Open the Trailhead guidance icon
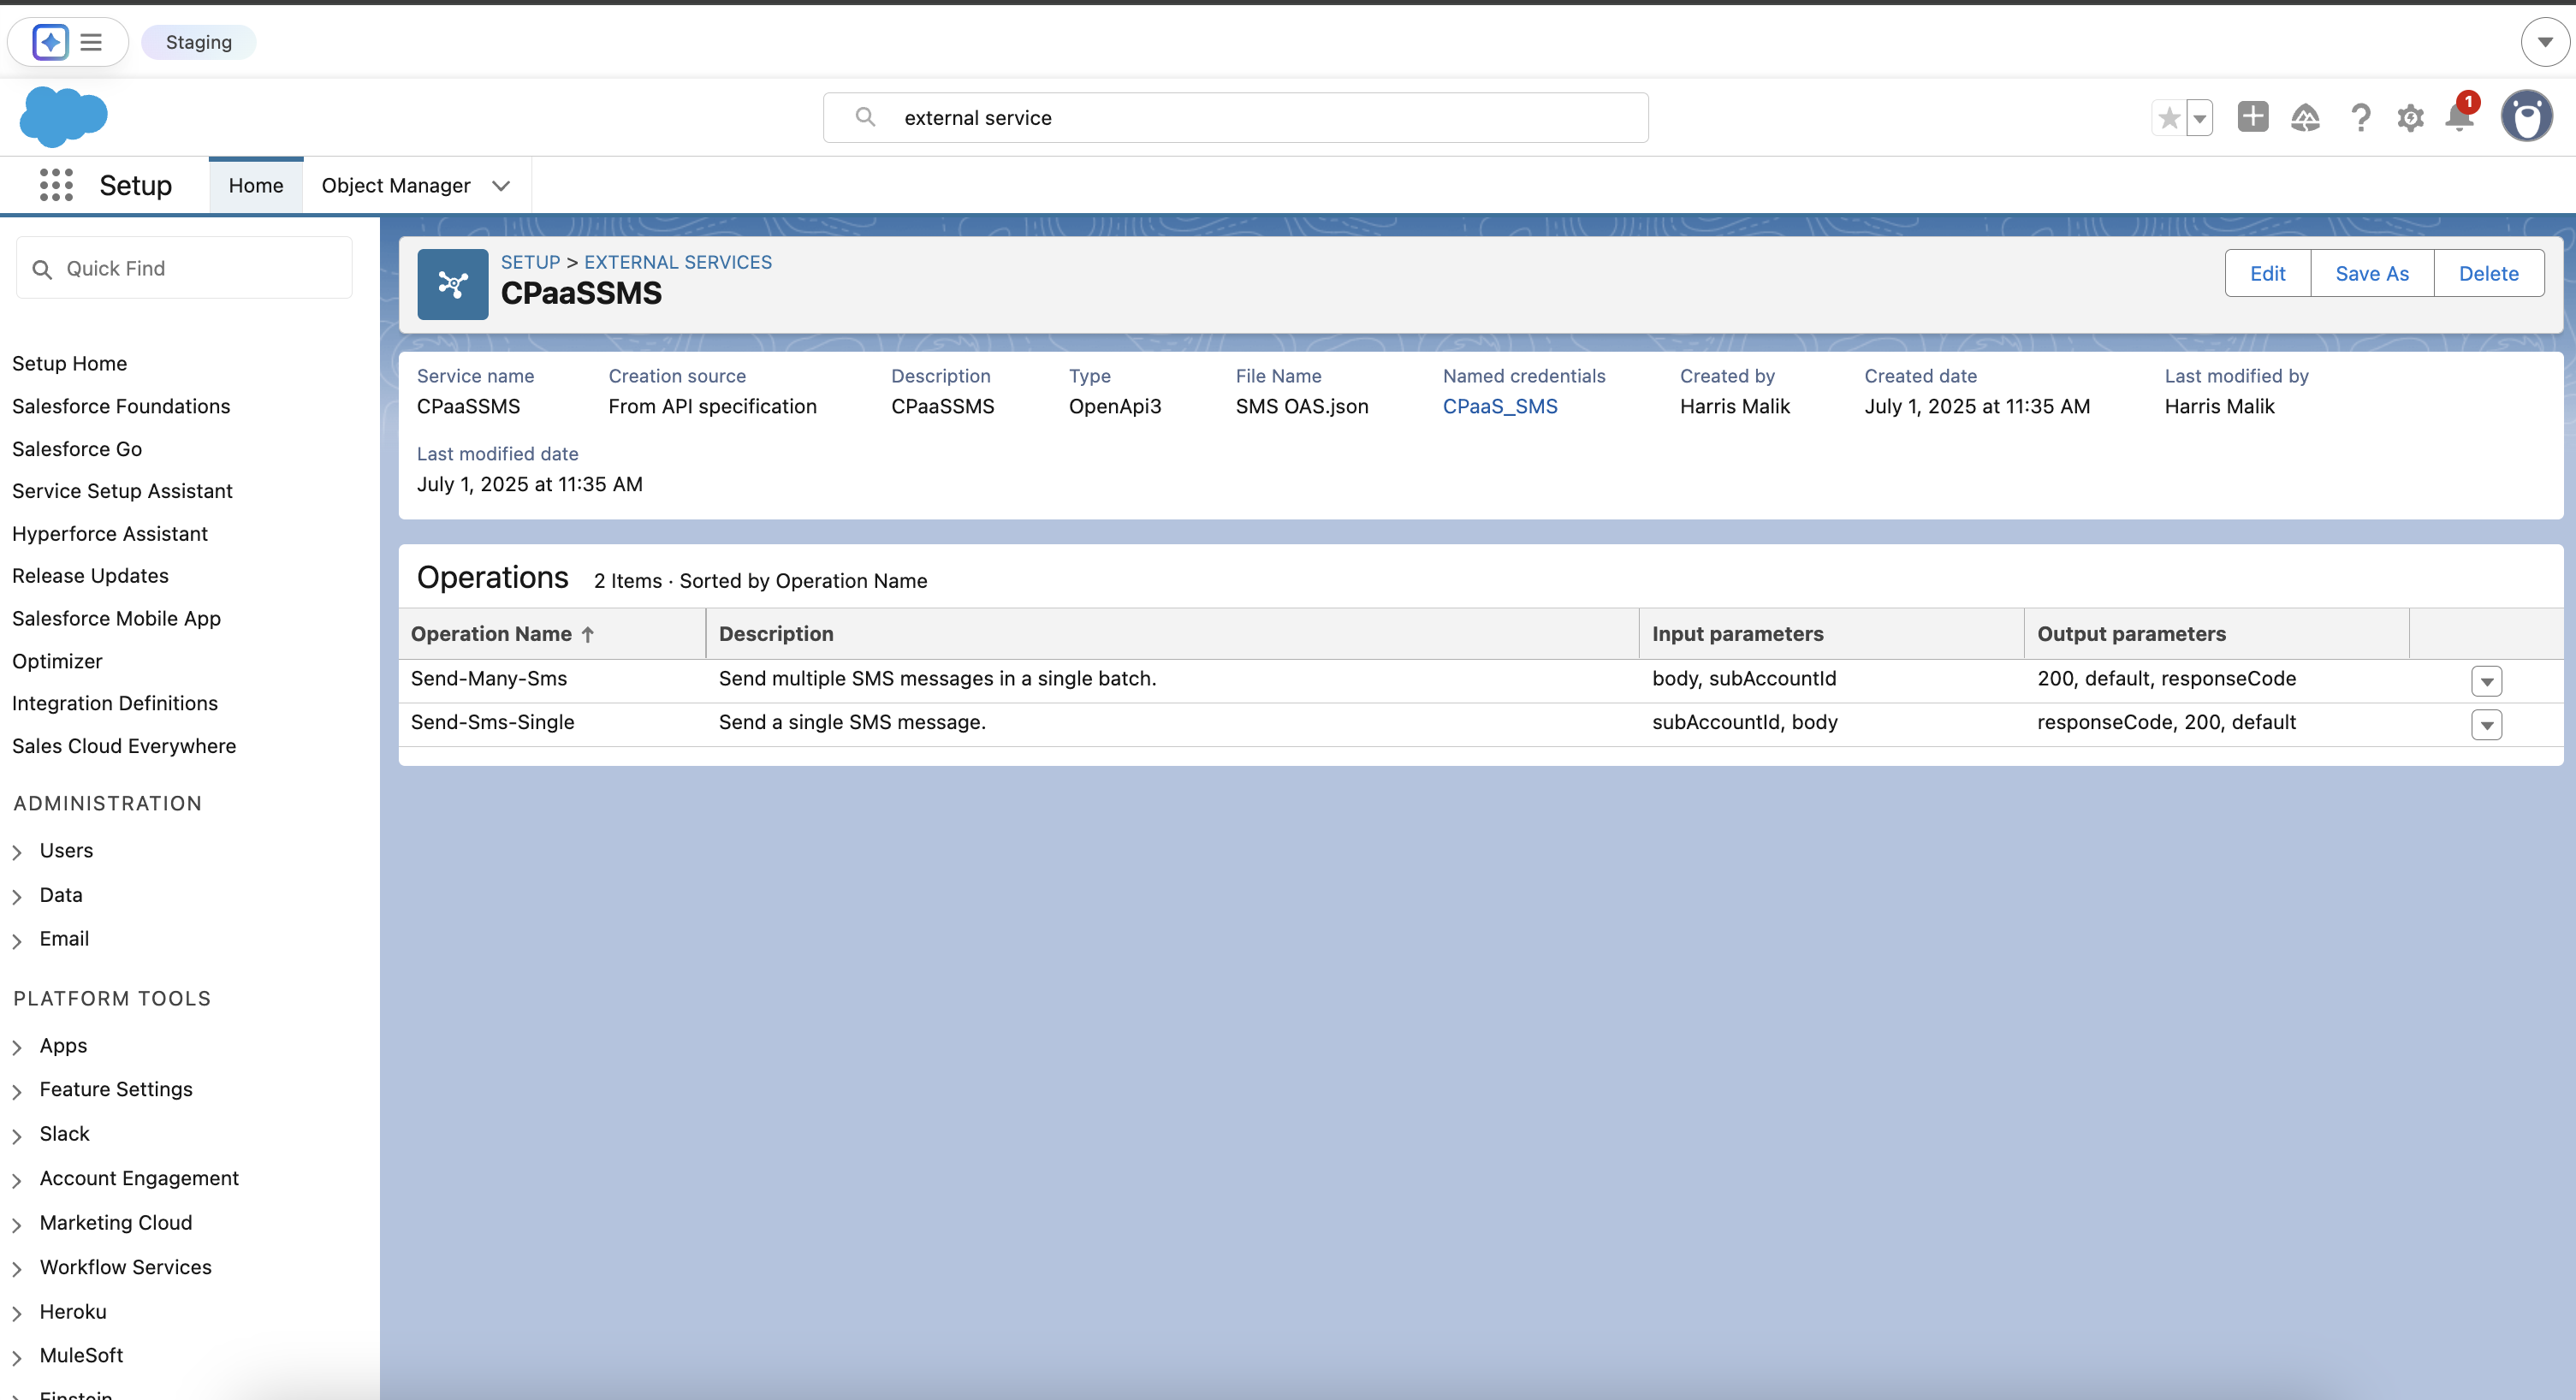2576x1400 pixels. pos(2306,118)
